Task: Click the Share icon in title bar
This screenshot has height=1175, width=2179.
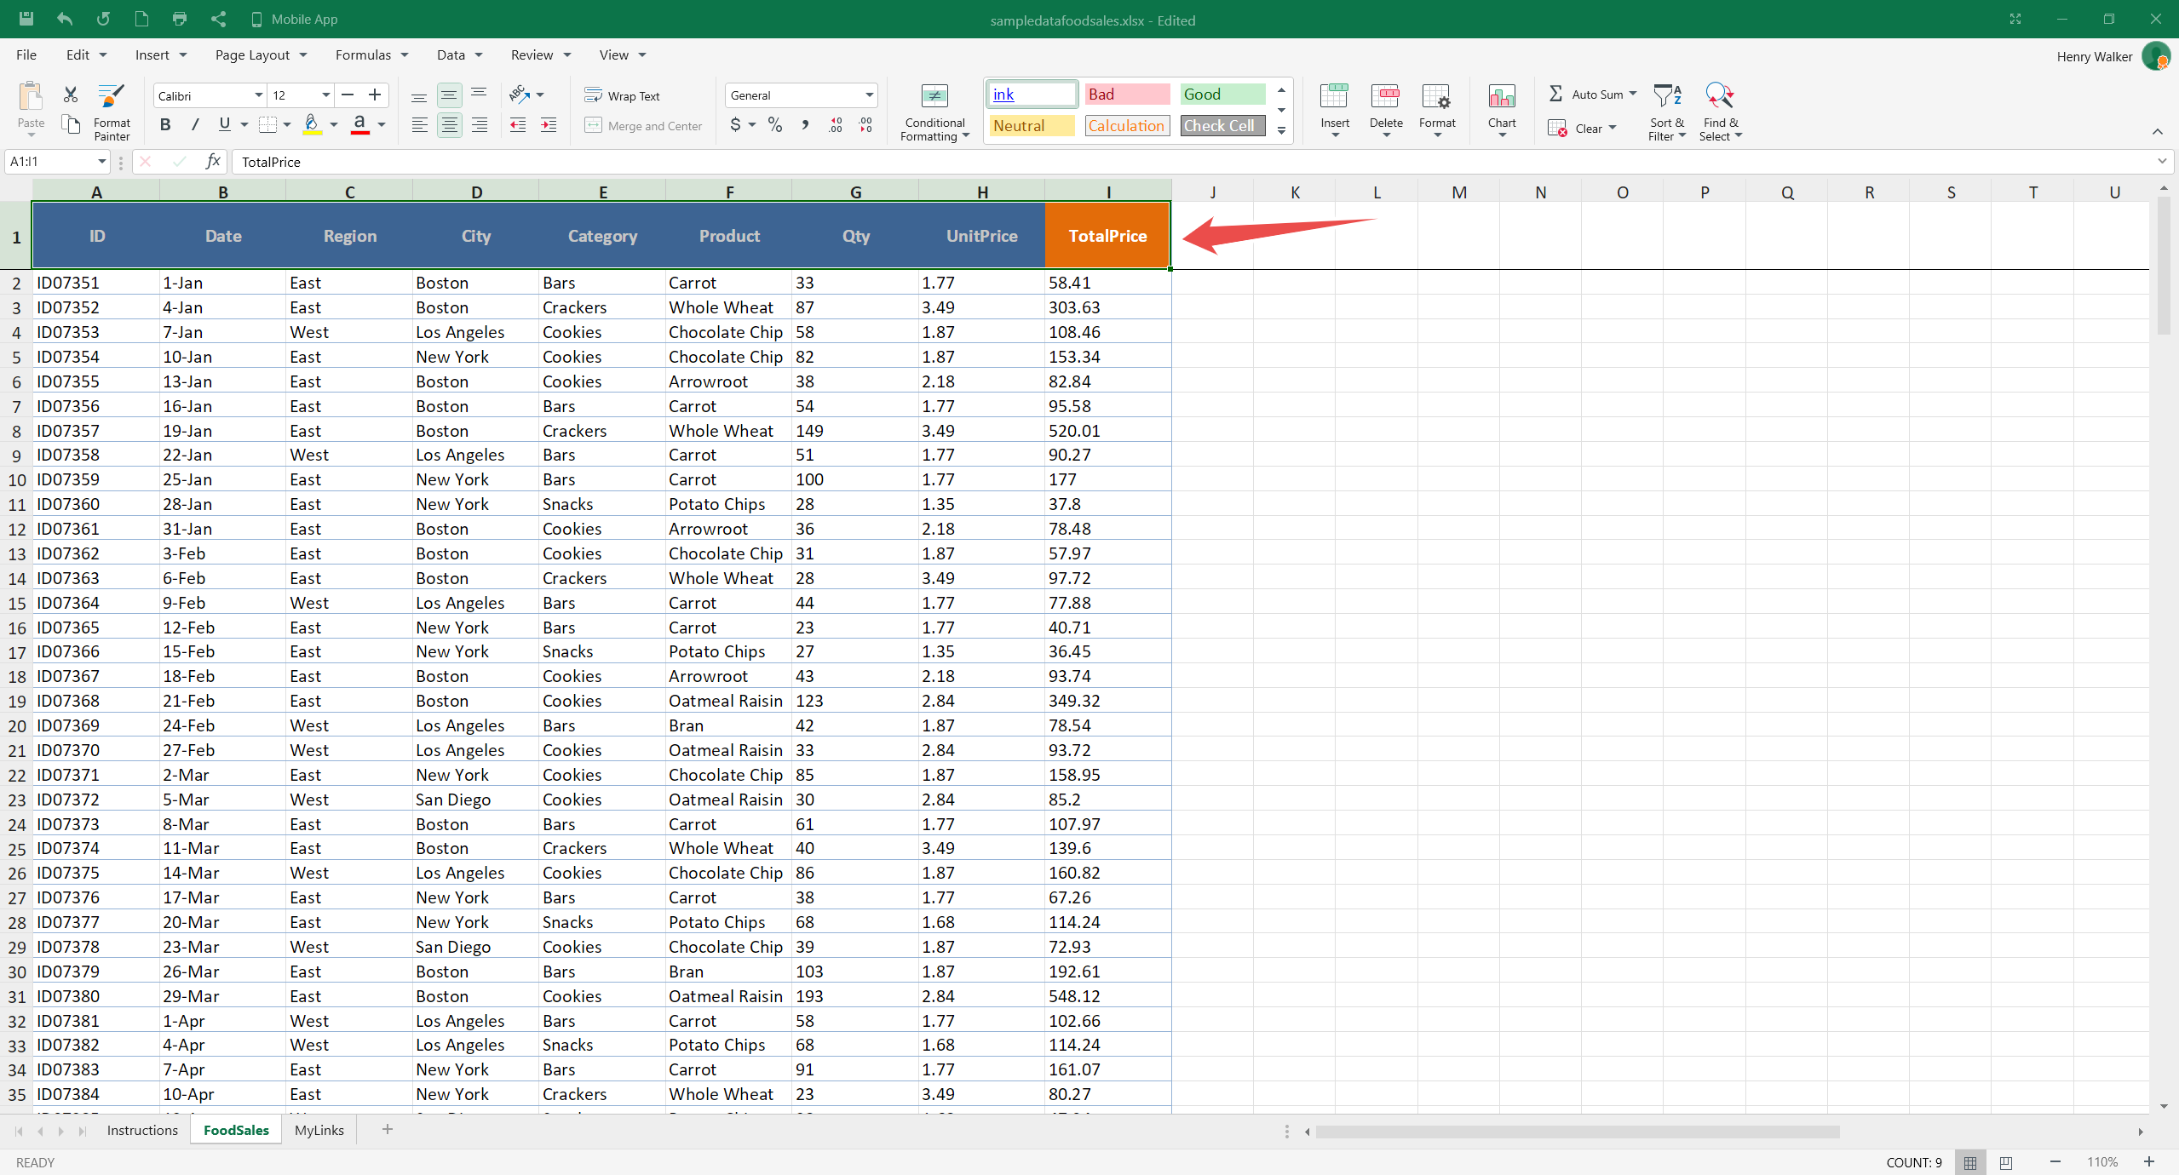Action: [x=219, y=19]
